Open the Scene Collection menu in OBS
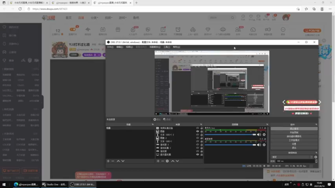Viewport: 335px width, 188px height. [155, 47]
